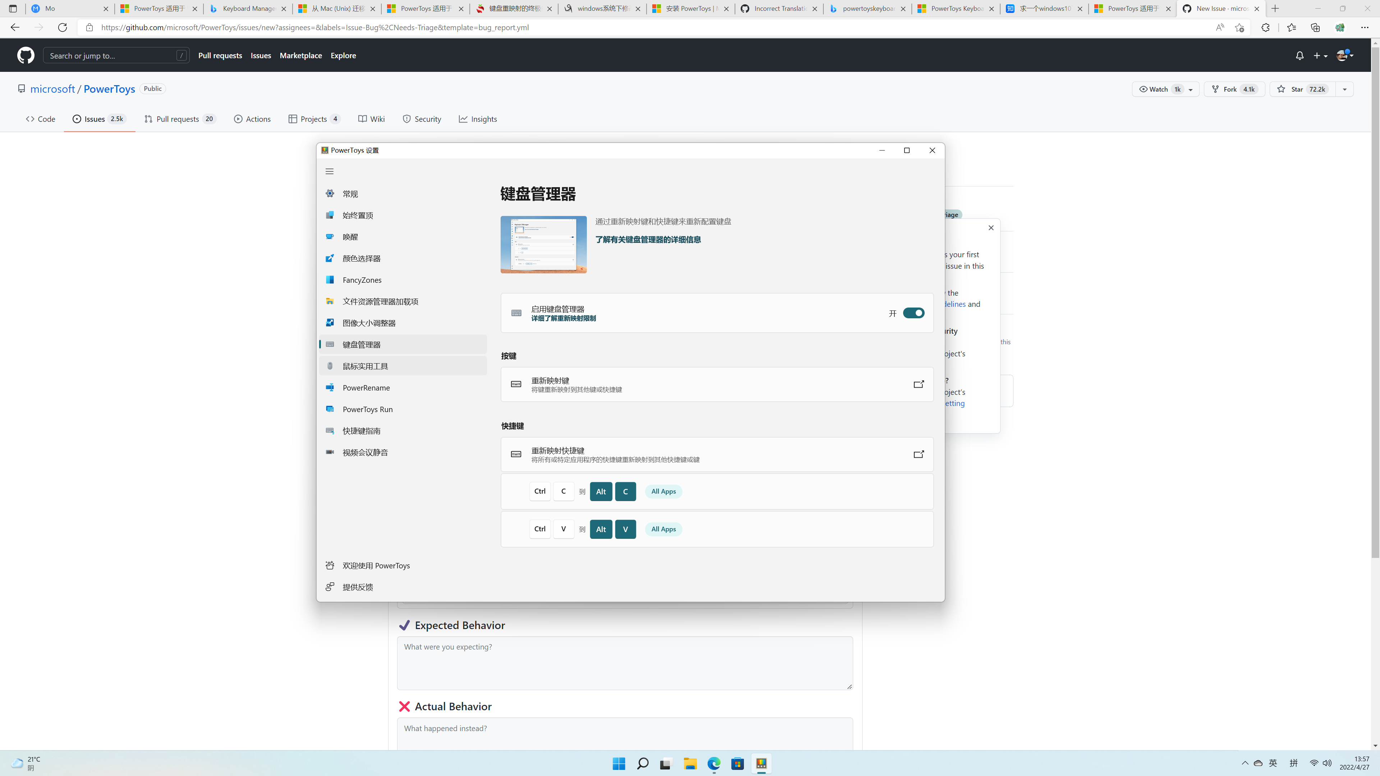Open browser Settings and more menu
Image resolution: width=1380 pixels, height=776 pixels.
[x=1365, y=27]
